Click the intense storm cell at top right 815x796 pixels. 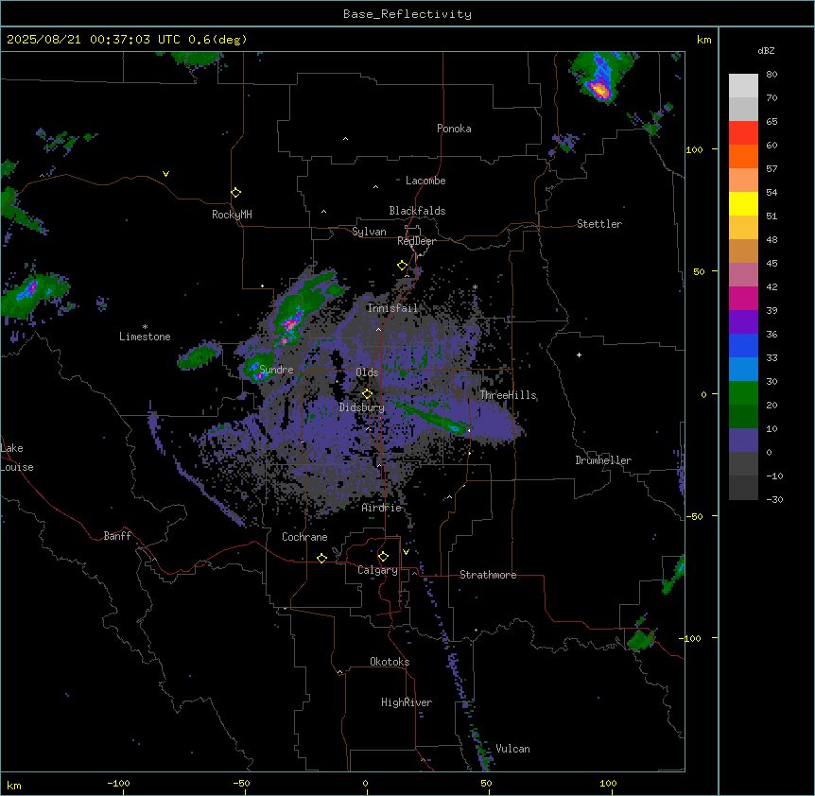coord(600,90)
